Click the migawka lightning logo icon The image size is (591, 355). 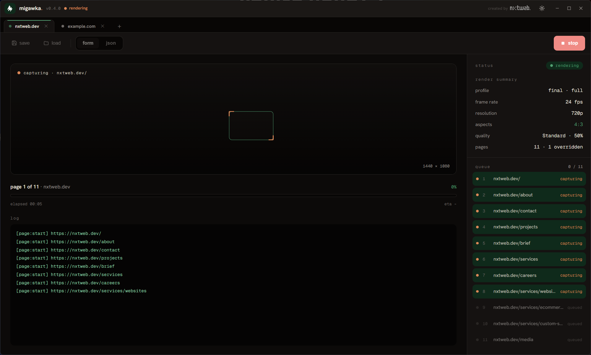point(10,8)
